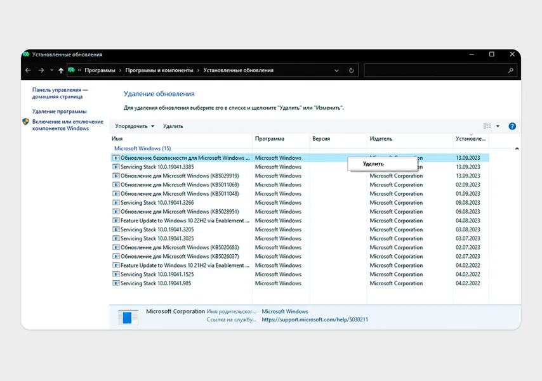Screen dimensions: 542x381
Task: Open Панель управления домашняя страница link
Action: pyautogui.click(x=60, y=93)
